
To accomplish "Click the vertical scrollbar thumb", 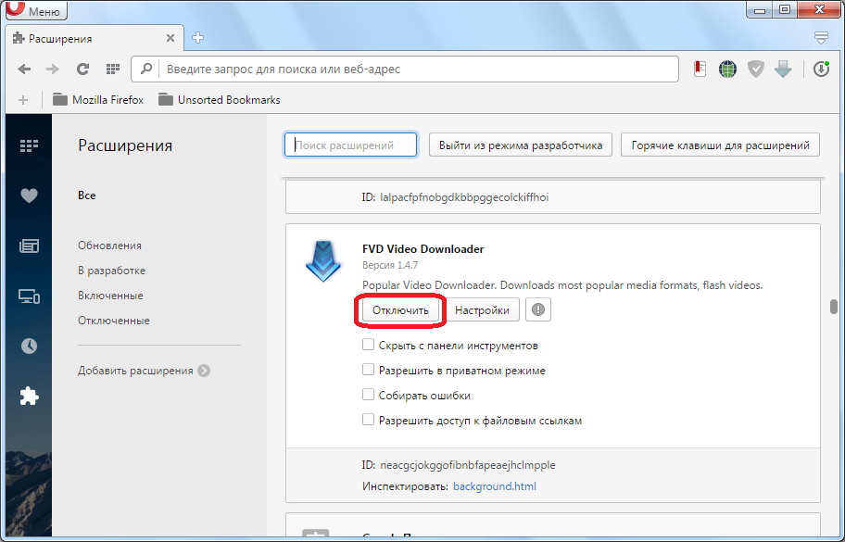I will point(834,307).
